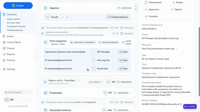Click the Approve step icon
The width and height of the screenshot is (200, 112).
click(45, 8)
